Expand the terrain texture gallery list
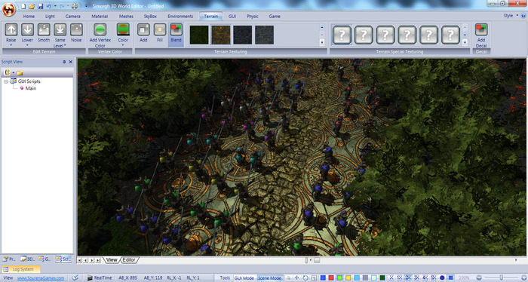 [x=322, y=42]
